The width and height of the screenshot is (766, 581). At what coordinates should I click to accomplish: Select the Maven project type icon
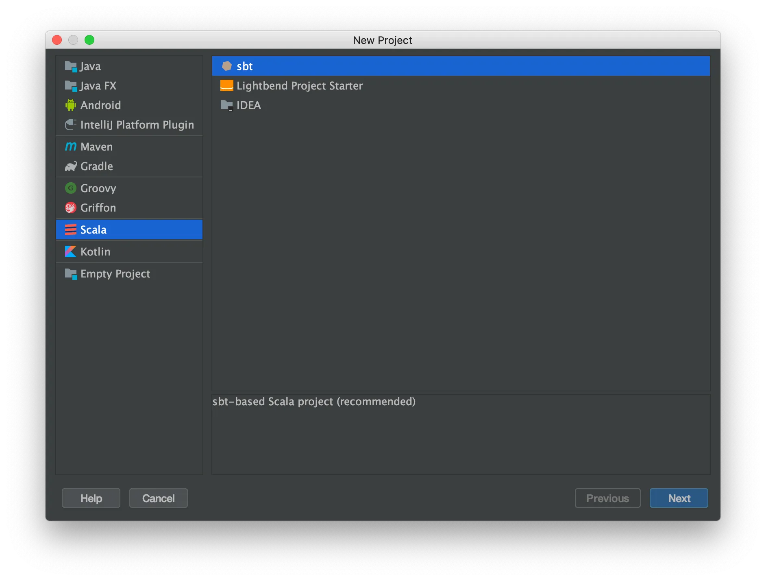pos(70,146)
